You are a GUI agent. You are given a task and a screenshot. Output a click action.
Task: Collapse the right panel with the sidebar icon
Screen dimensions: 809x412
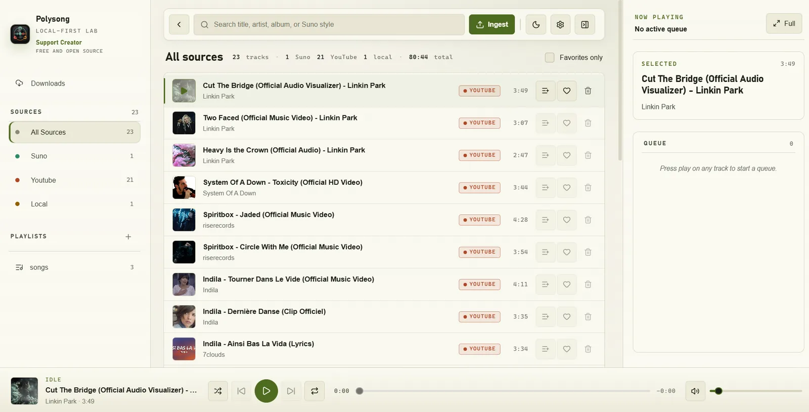(x=585, y=24)
